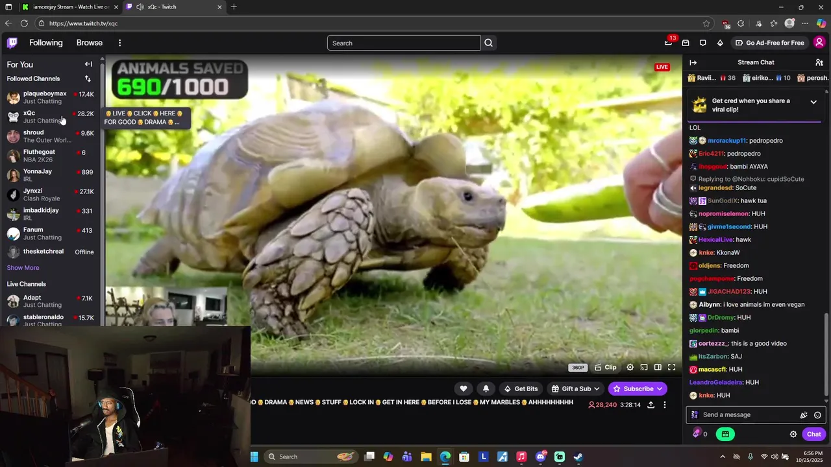
Task: Expand the share a viral clip banner
Action: coord(813,102)
